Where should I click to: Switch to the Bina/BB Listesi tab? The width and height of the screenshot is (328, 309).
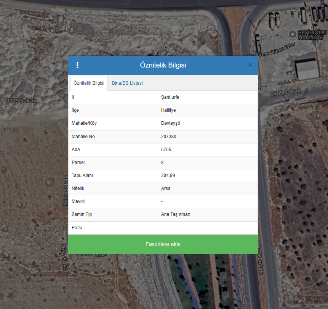(x=127, y=83)
